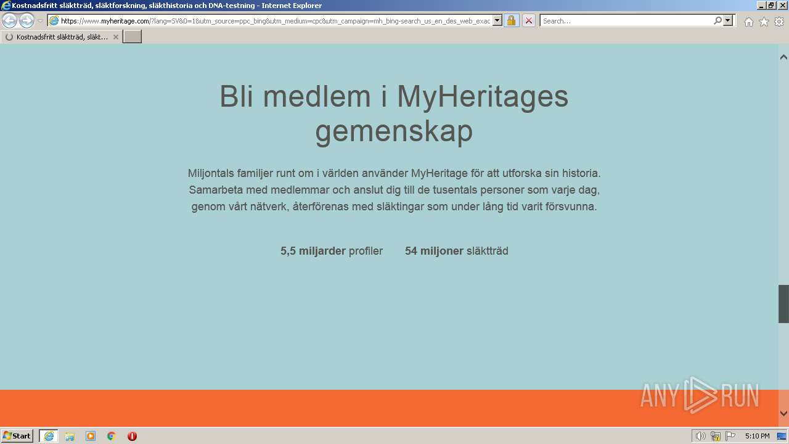
Task: Open the Action Center flag tray icon
Action: pos(730,436)
